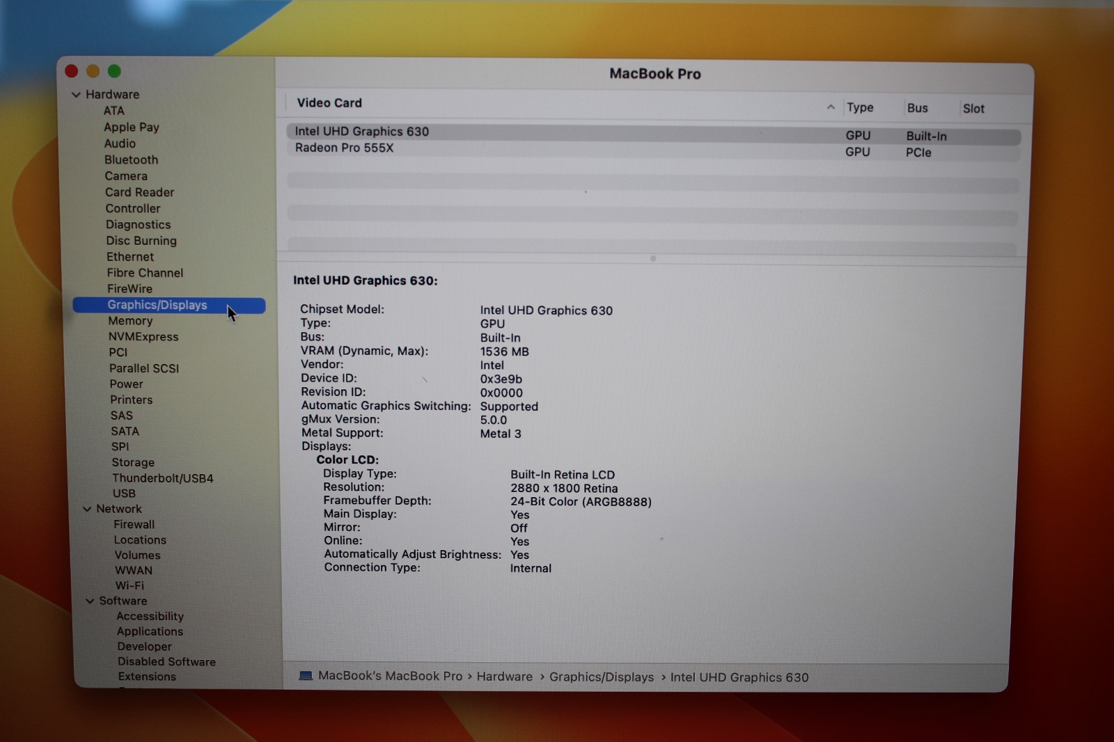This screenshot has width=1114, height=742.
Task: Open Locations under Network
Action: (x=140, y=539)
